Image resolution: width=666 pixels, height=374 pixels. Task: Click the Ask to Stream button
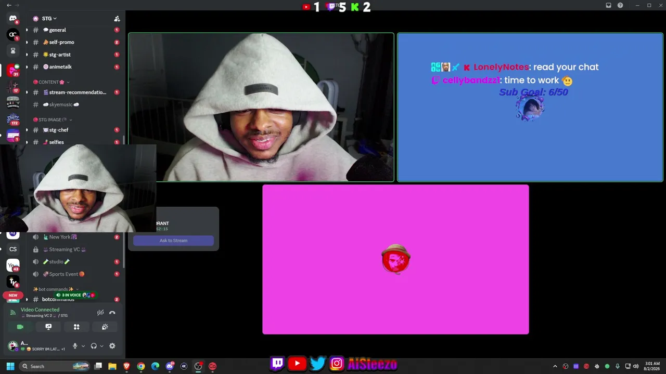(173, 241)
